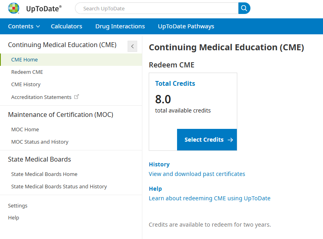Open UpToDate Pathways from the navigation bar
This screenshot has width=323, height=239.
click(x=186, y=26)
